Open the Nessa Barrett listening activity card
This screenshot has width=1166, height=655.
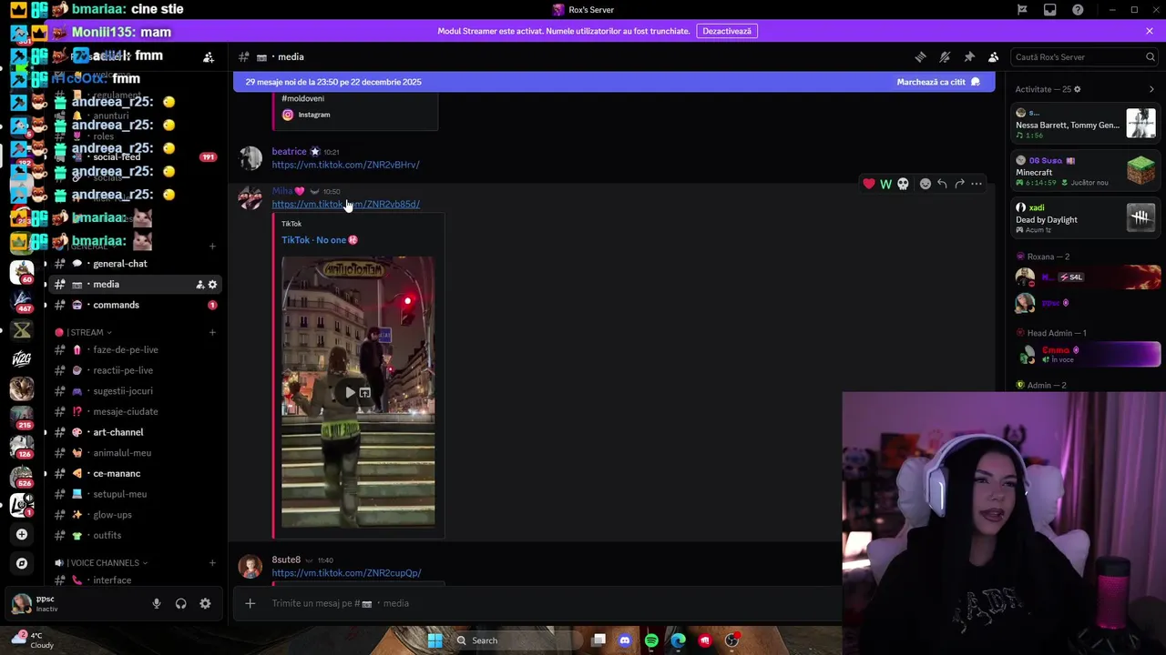[x=1086, y=124]
